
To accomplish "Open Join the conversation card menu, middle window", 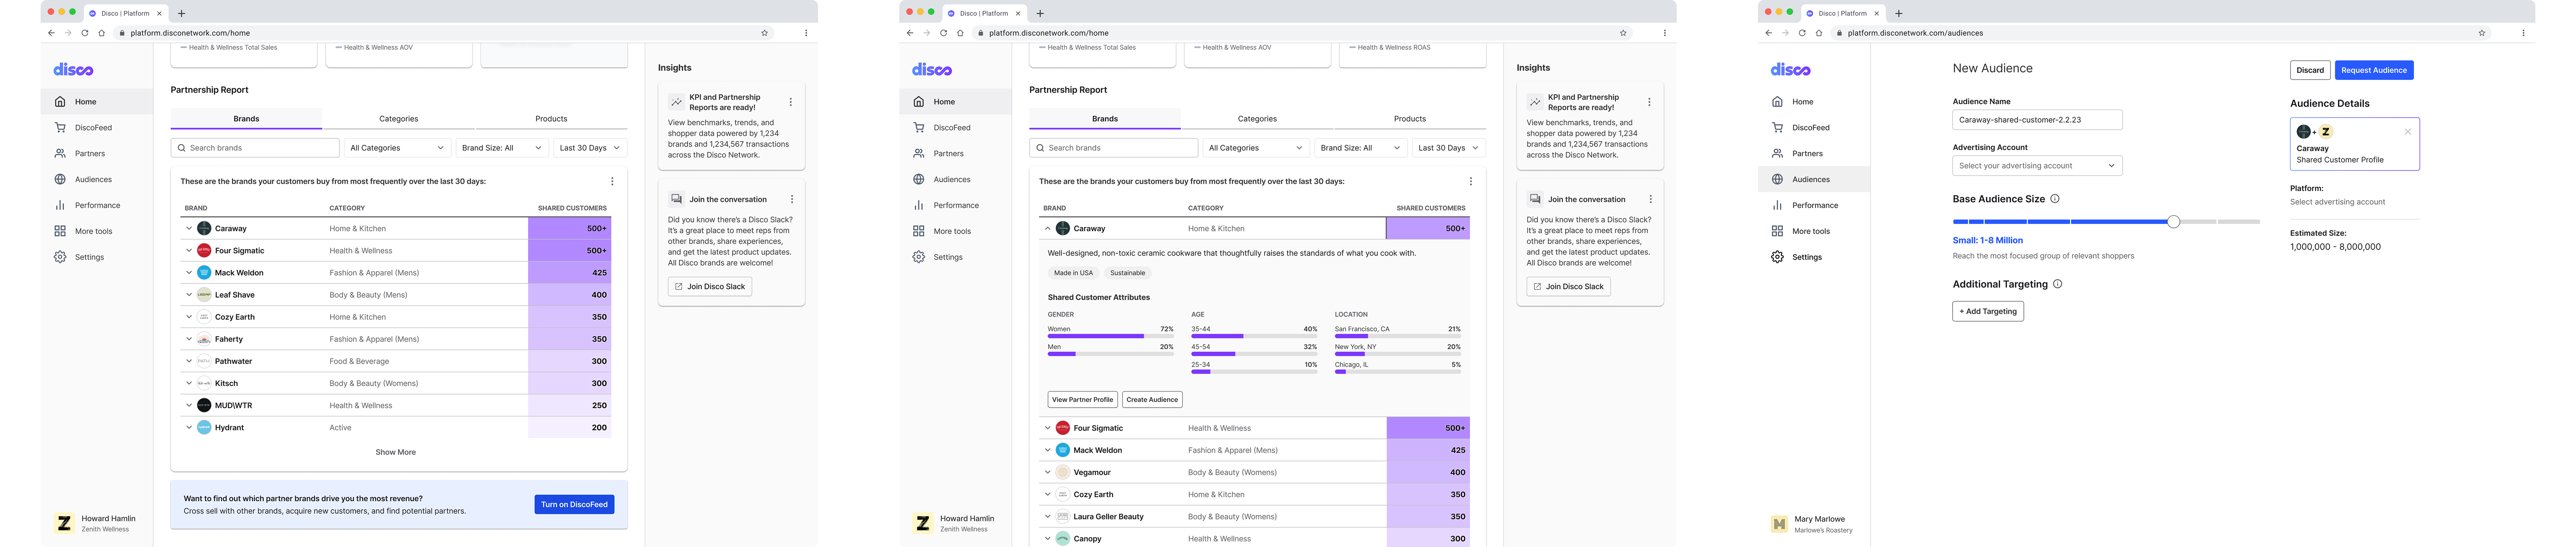I will click(1650, 200).
